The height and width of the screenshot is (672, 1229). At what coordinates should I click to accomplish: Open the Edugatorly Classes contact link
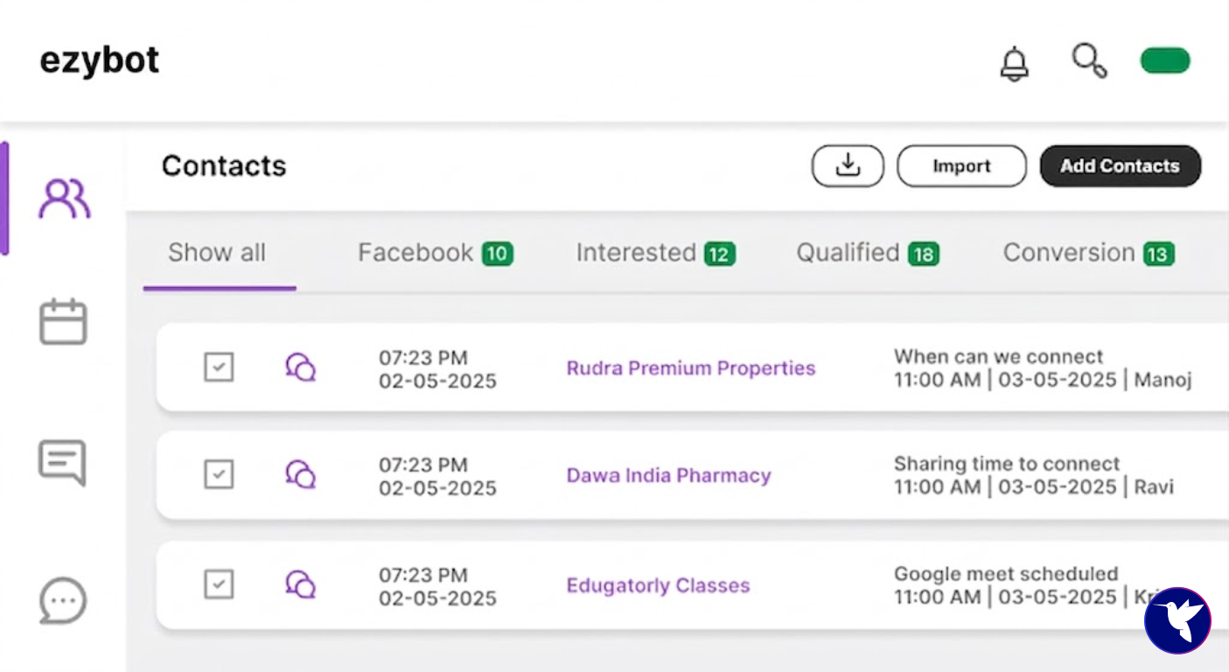click(x=658, y=585)
